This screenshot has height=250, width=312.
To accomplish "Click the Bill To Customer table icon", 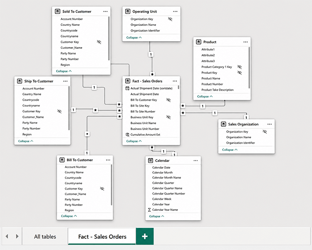I will pos(62,160).
